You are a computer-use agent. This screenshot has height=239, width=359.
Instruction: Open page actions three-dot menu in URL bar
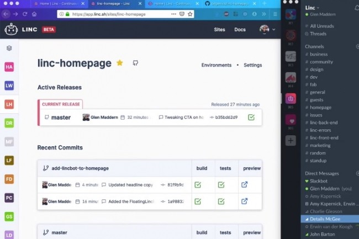point(173,14)
